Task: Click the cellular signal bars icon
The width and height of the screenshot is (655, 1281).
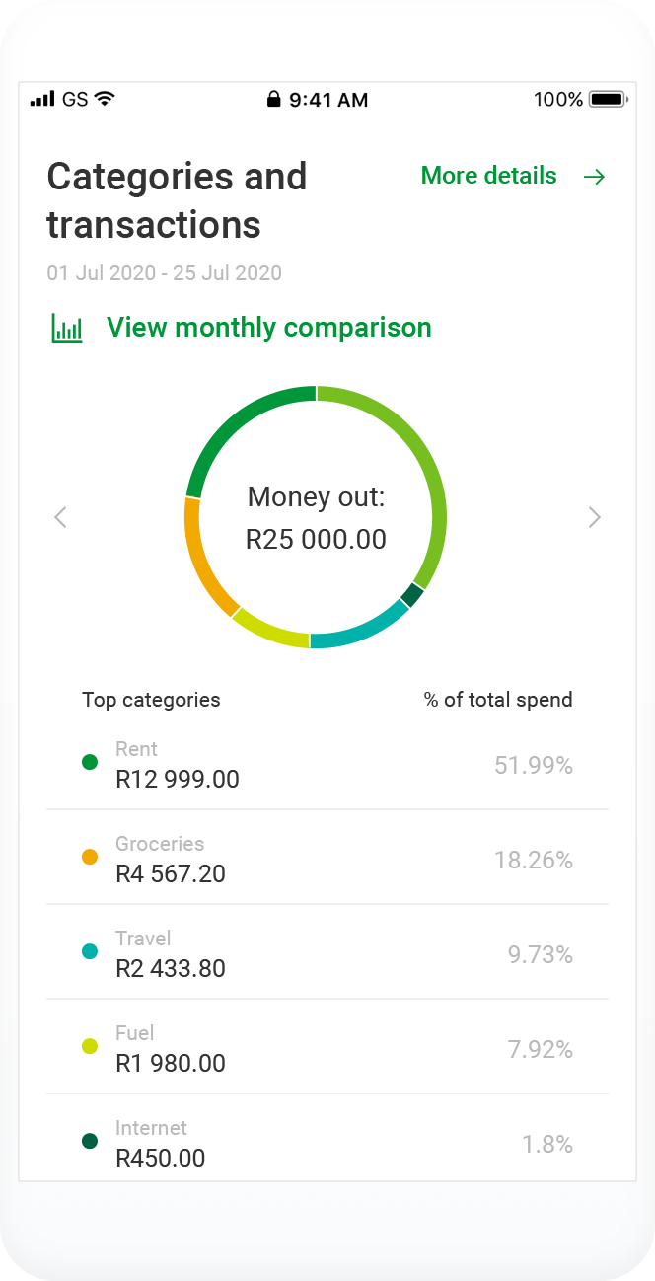Action: 42,99
